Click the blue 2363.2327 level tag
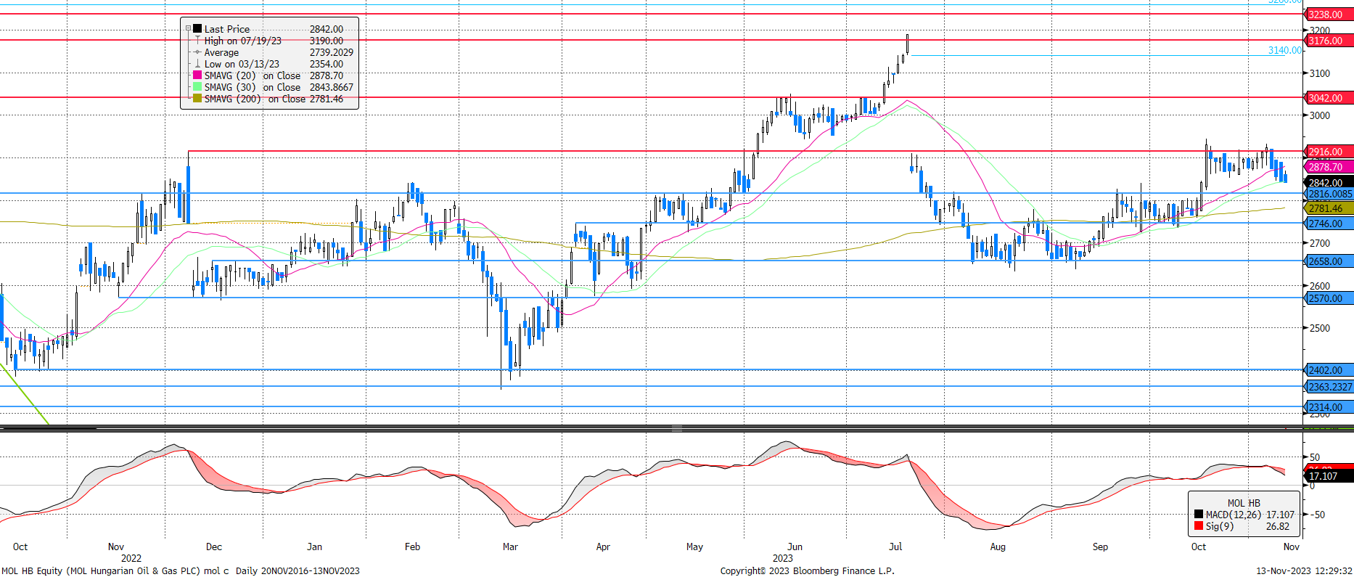 [x=1329, y=387]
